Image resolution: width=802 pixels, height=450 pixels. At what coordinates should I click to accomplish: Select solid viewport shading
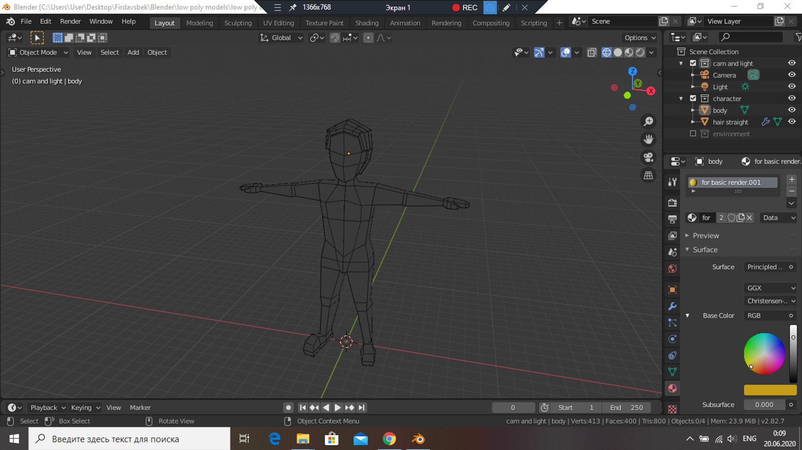[x=618, y=52]
